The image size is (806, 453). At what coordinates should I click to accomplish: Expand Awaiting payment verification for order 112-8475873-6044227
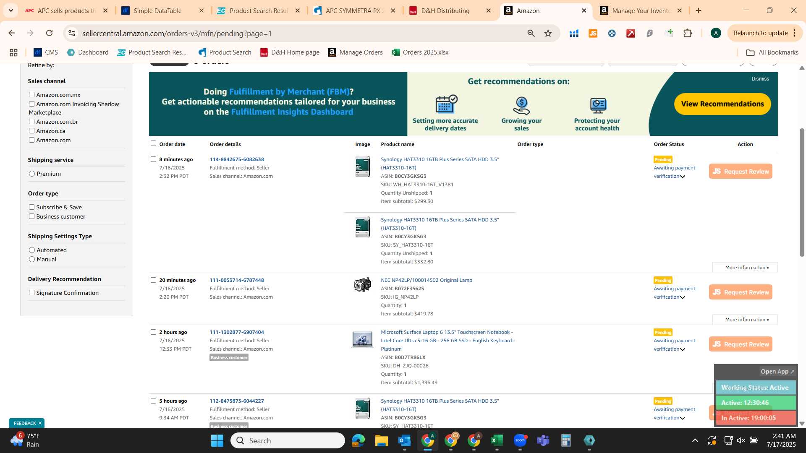pyautogui.click(x=683, y=418)
